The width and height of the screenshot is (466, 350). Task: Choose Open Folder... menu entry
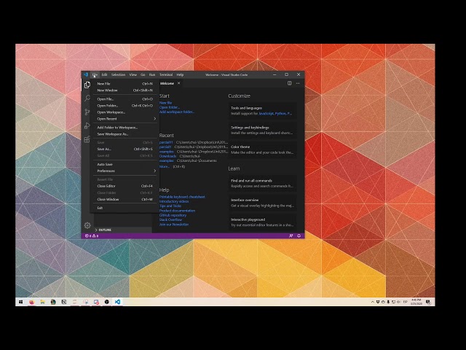pyautogui.click(x=125, y=106)
